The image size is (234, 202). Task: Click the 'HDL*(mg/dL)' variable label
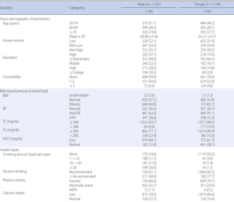[x=13, y=139]
